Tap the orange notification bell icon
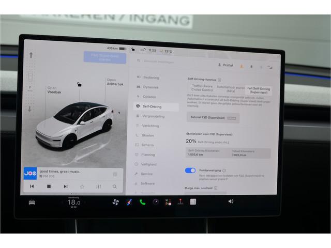The image size is (331, 248). click(242, 66)
